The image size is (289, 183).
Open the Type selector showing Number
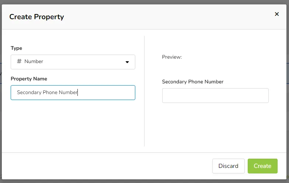(x=73, y=62)
